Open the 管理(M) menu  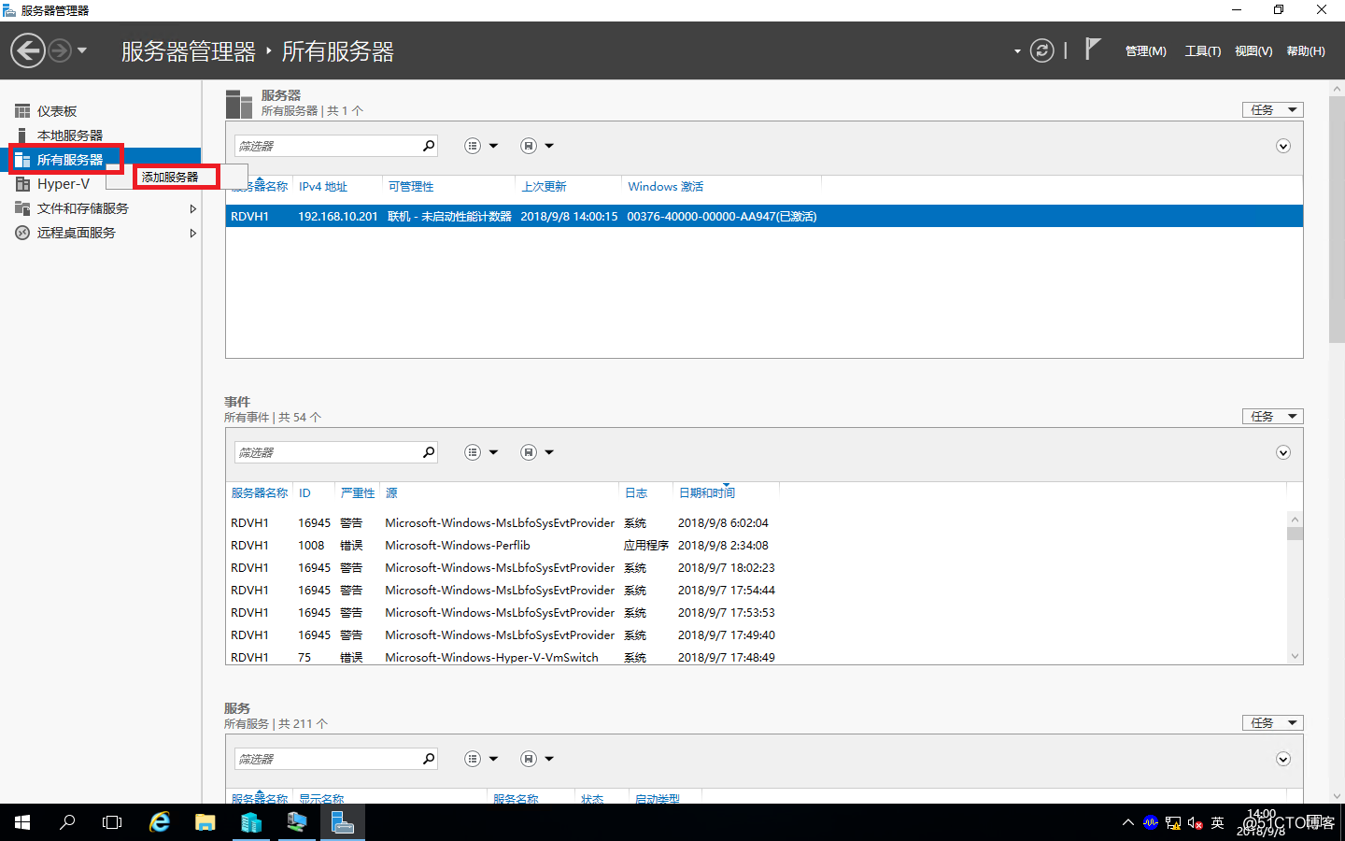coord(1145,51)
